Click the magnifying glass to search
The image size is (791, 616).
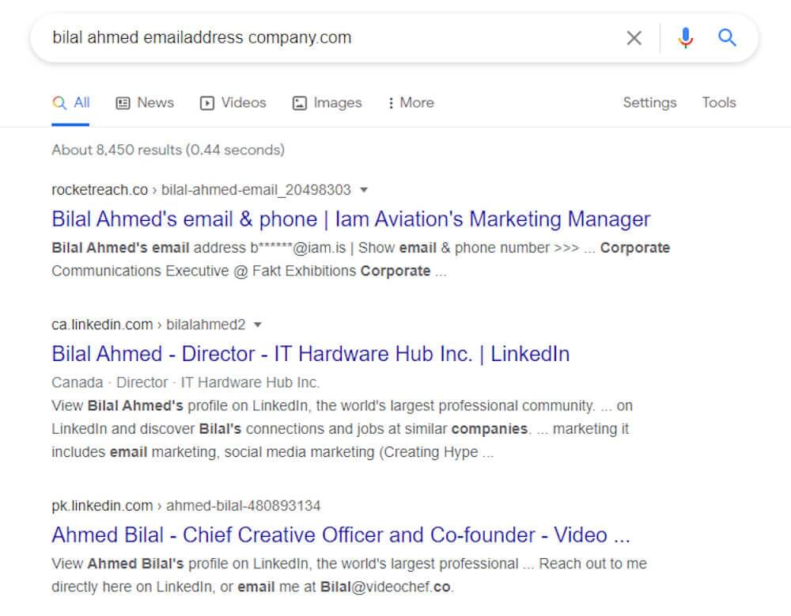point(727,37)
